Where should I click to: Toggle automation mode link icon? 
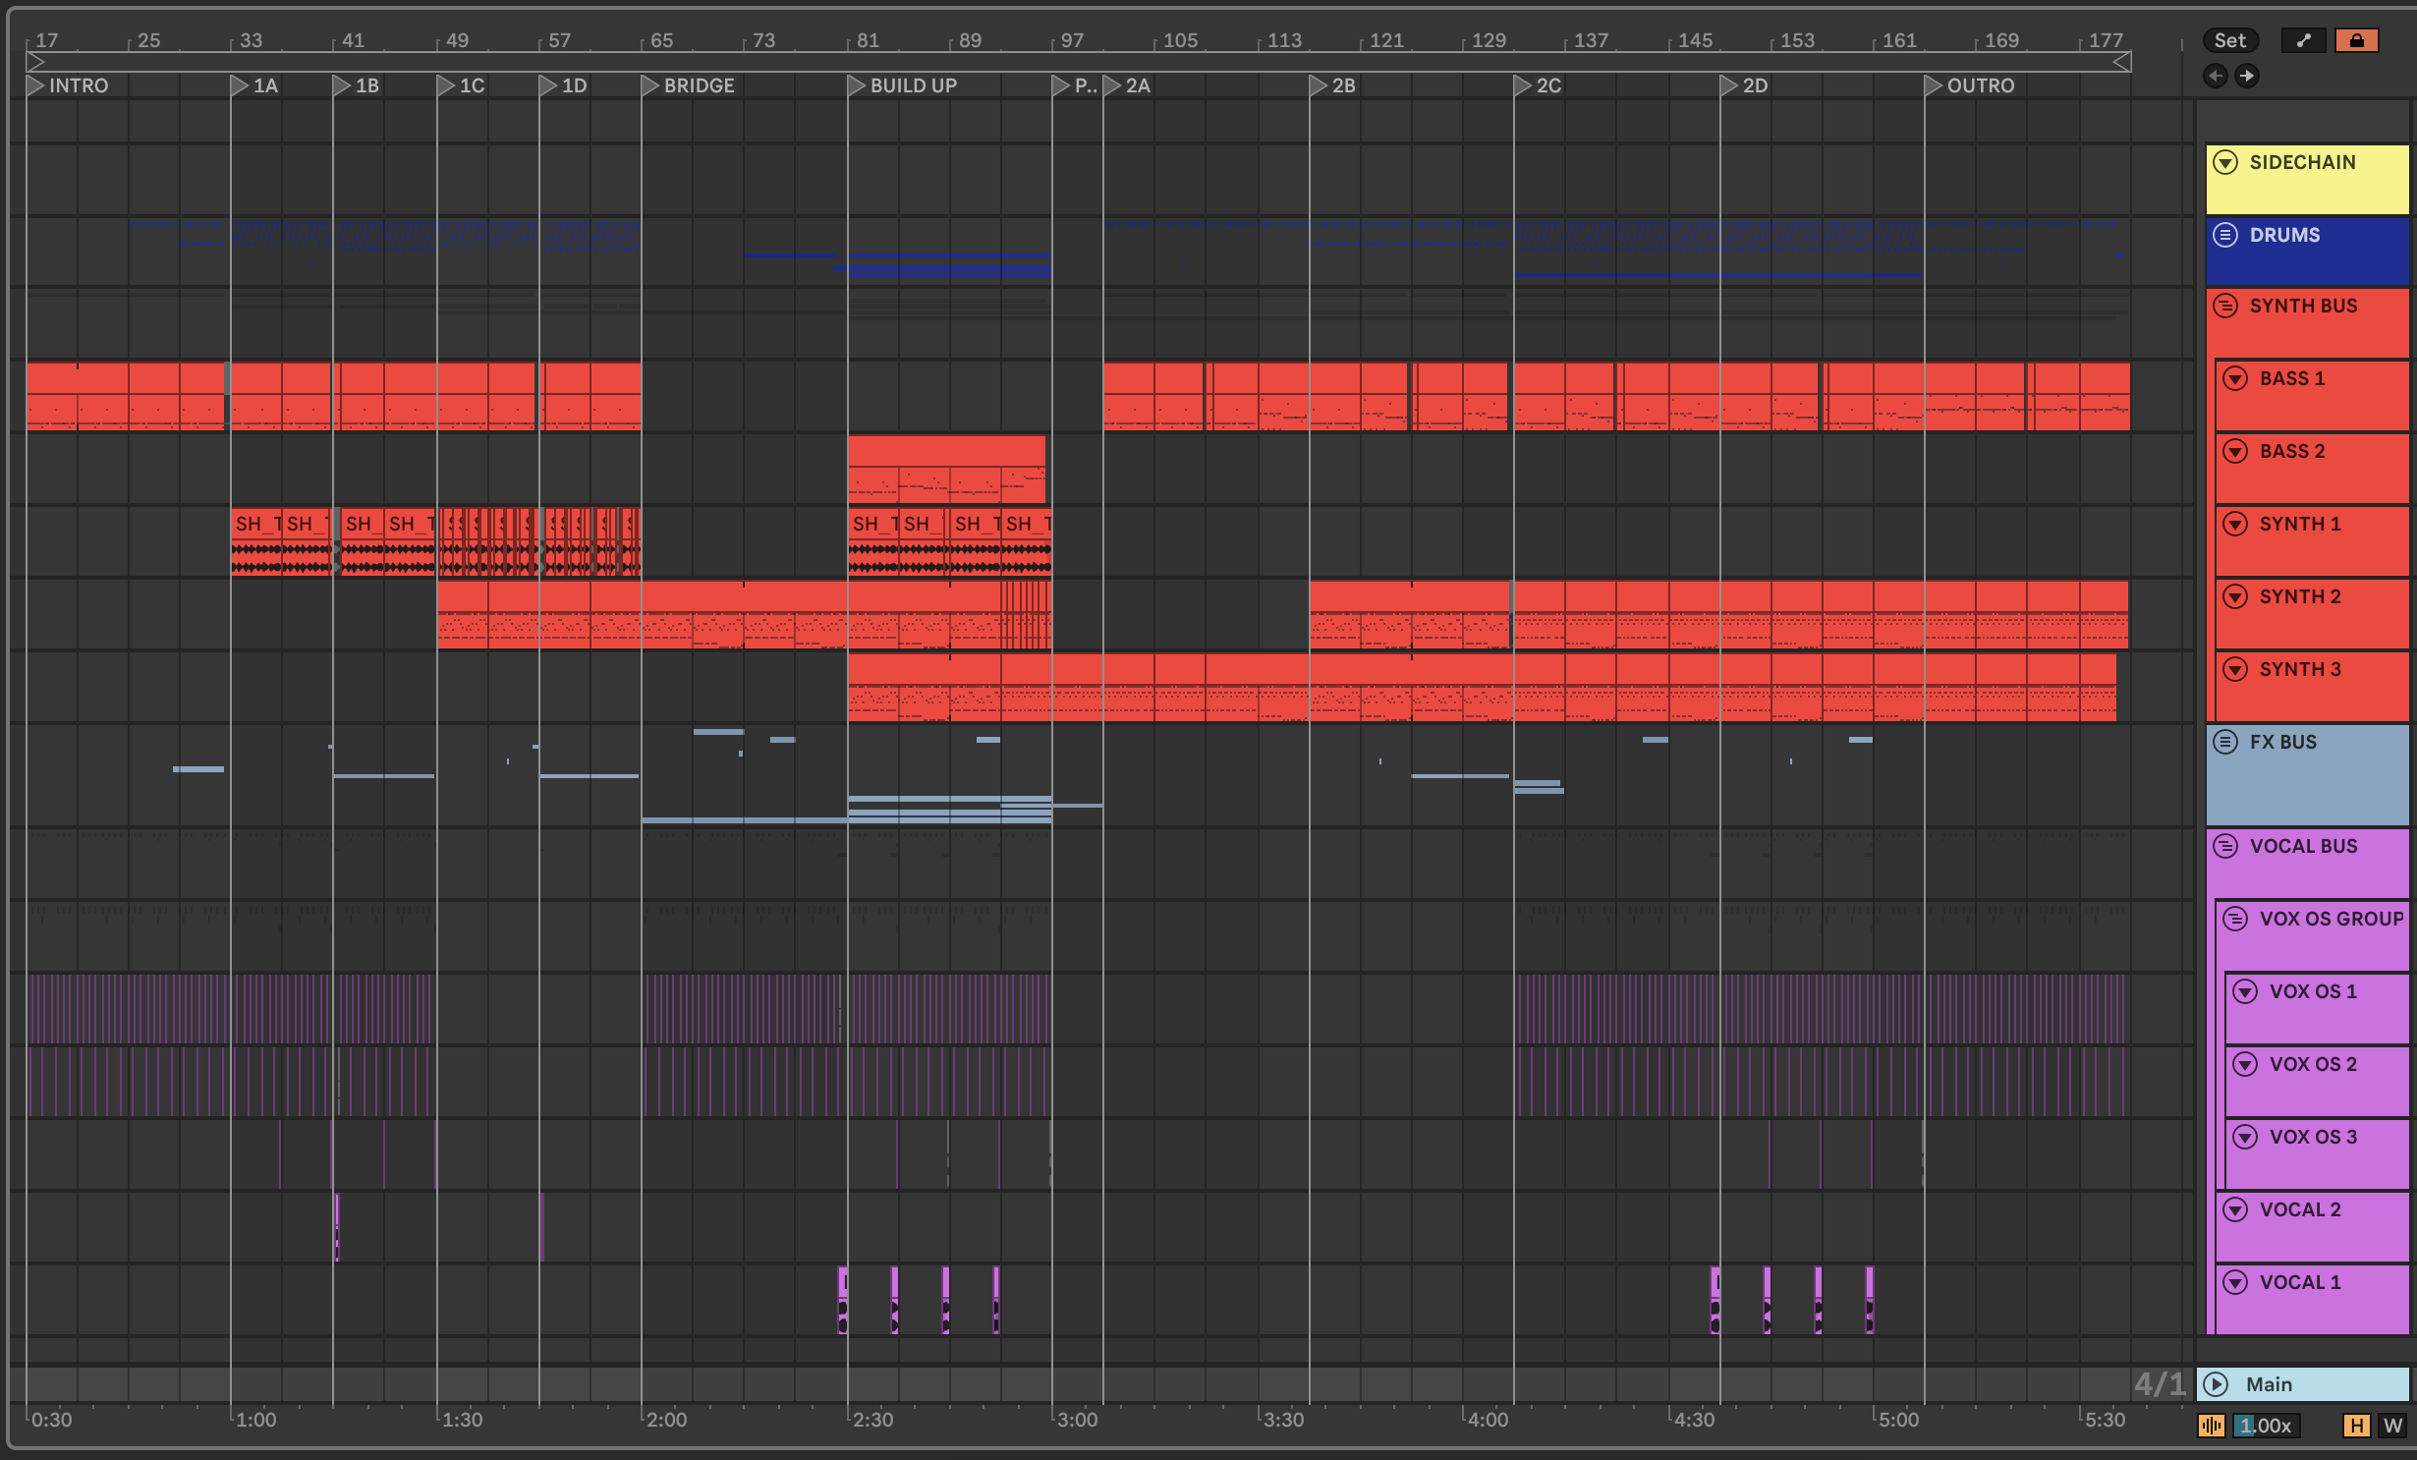click(x=2304, y=40)
